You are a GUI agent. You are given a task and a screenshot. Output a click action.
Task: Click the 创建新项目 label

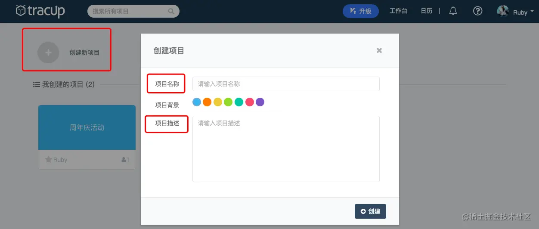(x=84, y=53)
